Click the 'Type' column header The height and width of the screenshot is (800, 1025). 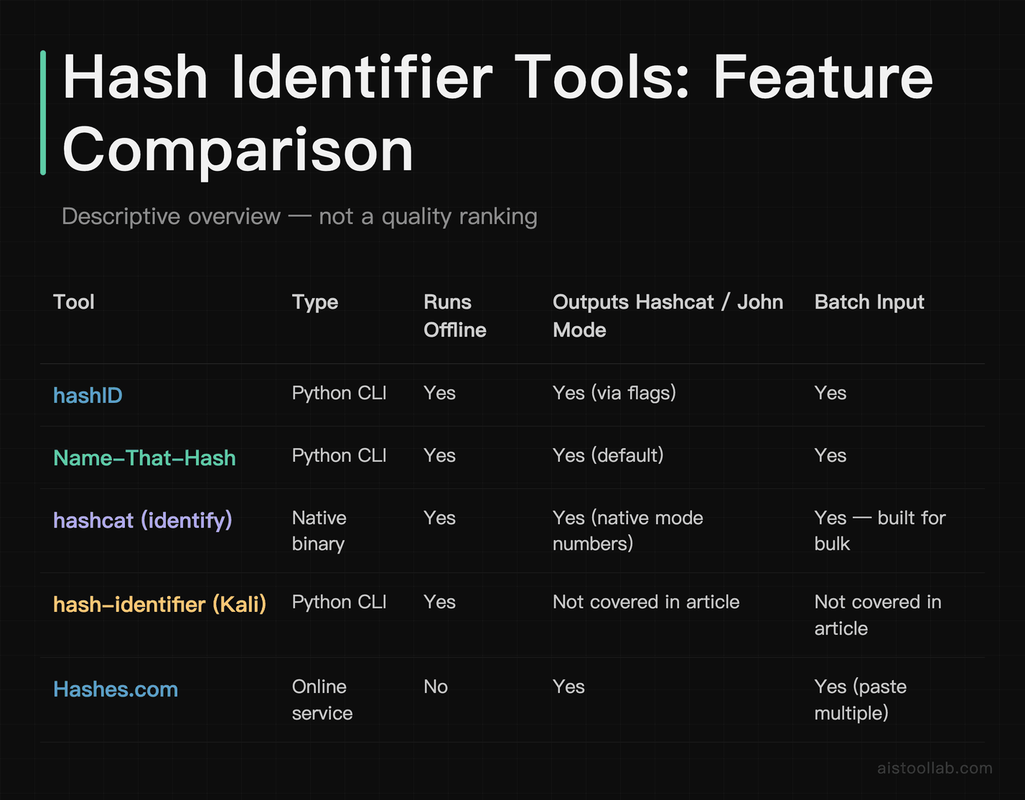(315, 302)
